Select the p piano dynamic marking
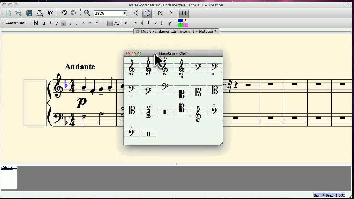Image resolution: width=354 pixels, height=199 pixels. [82, 103]
